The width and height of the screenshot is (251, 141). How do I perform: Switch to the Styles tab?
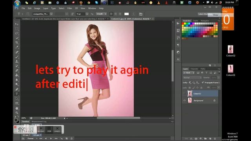tap(196, 21)
